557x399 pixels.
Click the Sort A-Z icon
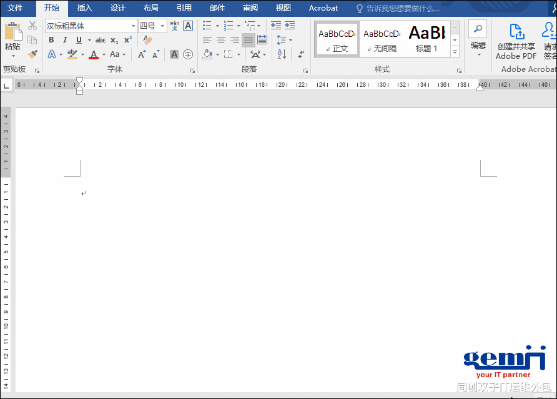tap(282, 54)
